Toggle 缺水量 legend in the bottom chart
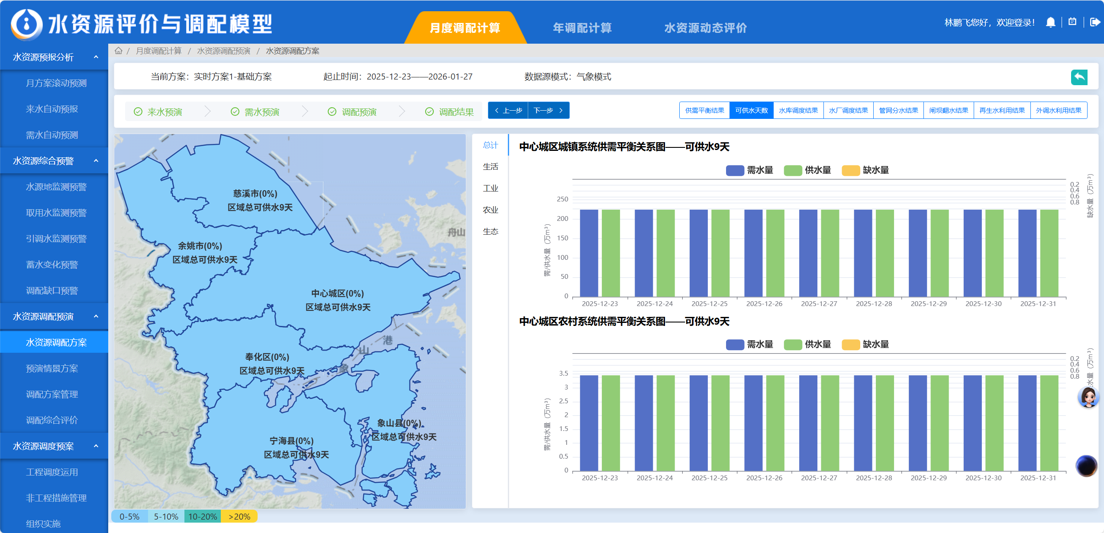 [x=865, y=345]
